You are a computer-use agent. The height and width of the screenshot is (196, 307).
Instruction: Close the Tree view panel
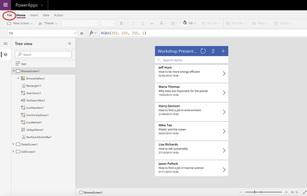[69, 43]
